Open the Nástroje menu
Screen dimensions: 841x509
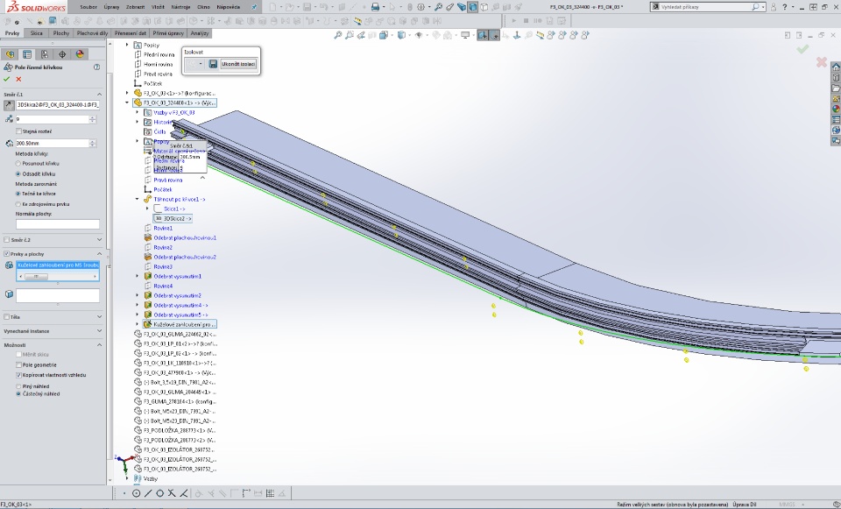coord(179,7)
